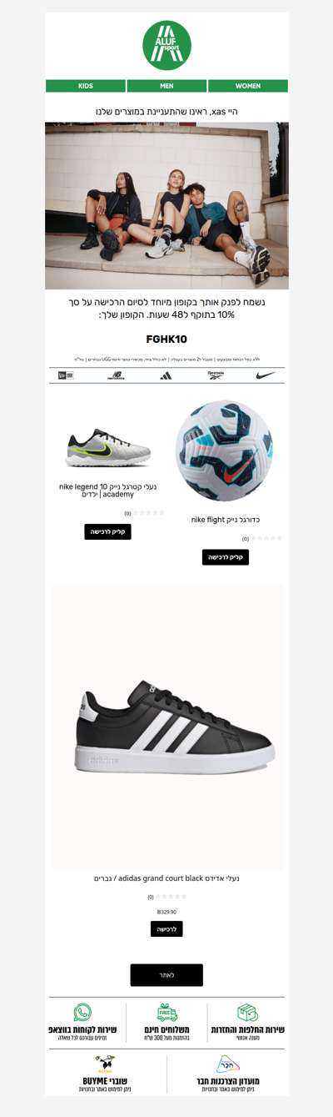Click the WhatsApp customer service icon
This screenshot has height=1117, width=333.
coord(82,1013)
